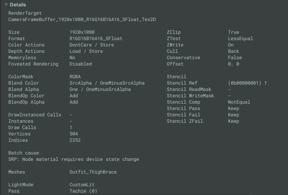Image resolution: width=288 pixels, height=195 pixels.
Task: Select Blend Color SrcAlpha / OneMinusSrcAlpha value
Action: pyautogui.click(x=107, y=83)
